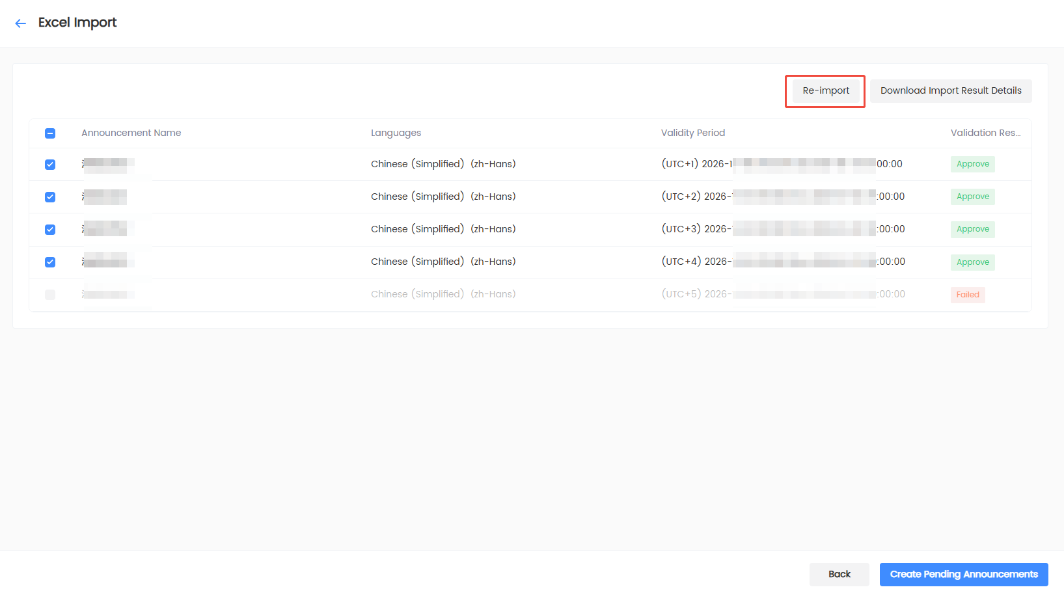Go back using the blue arrow icon

click(x=21, y=23)
